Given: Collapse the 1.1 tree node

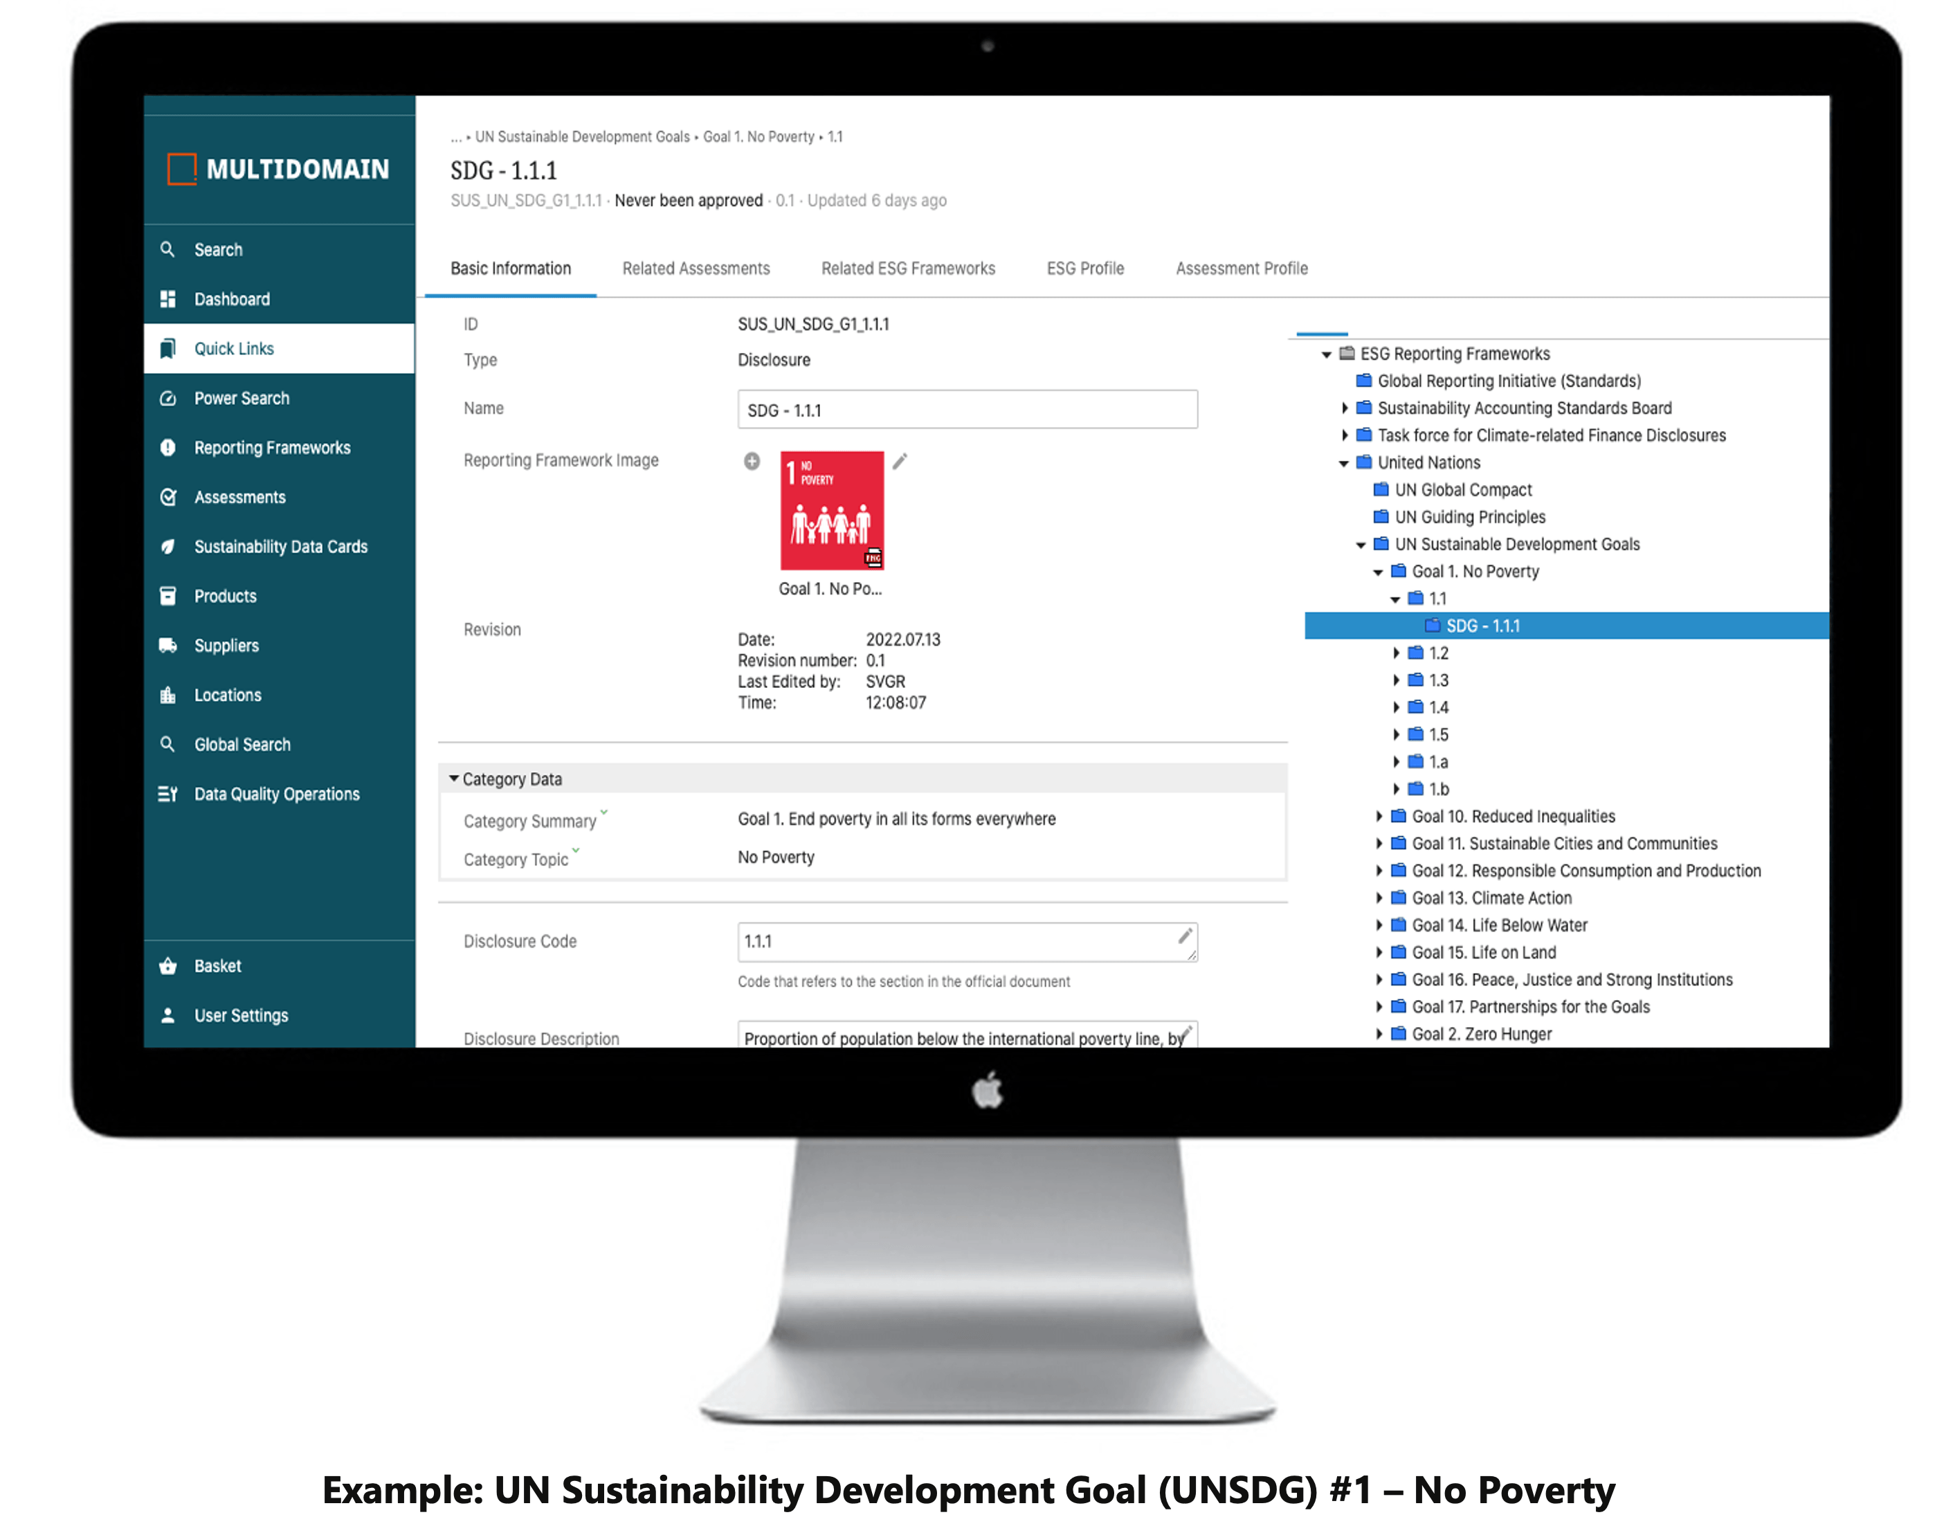Looking at the screenshot, I should point(1396,599).
